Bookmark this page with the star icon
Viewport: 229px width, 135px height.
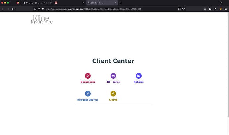point(183,9)
